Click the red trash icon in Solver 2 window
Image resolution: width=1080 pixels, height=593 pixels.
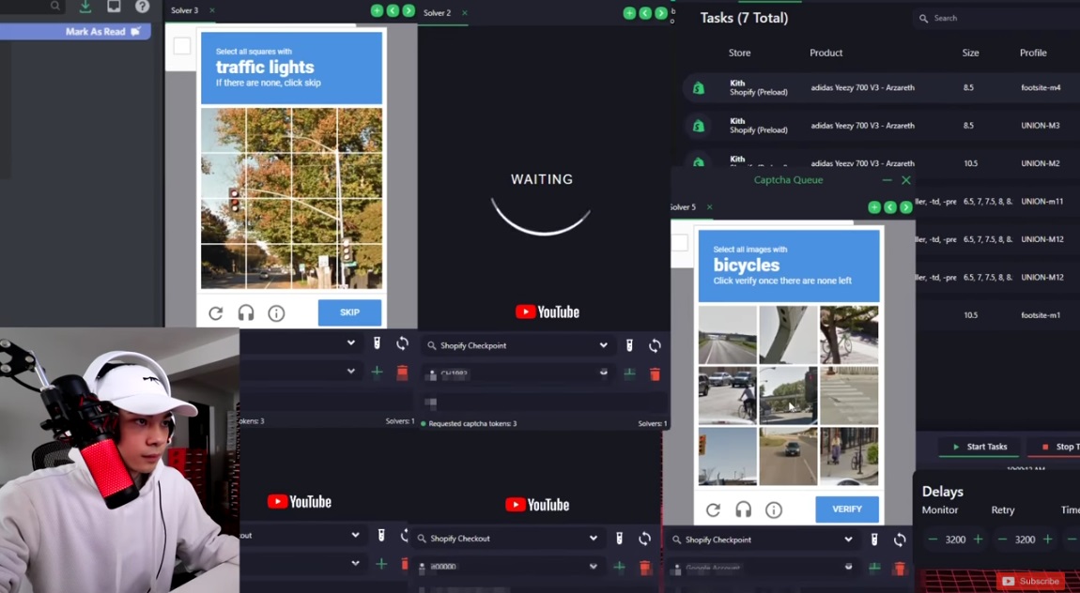click(x=655, y=374)
